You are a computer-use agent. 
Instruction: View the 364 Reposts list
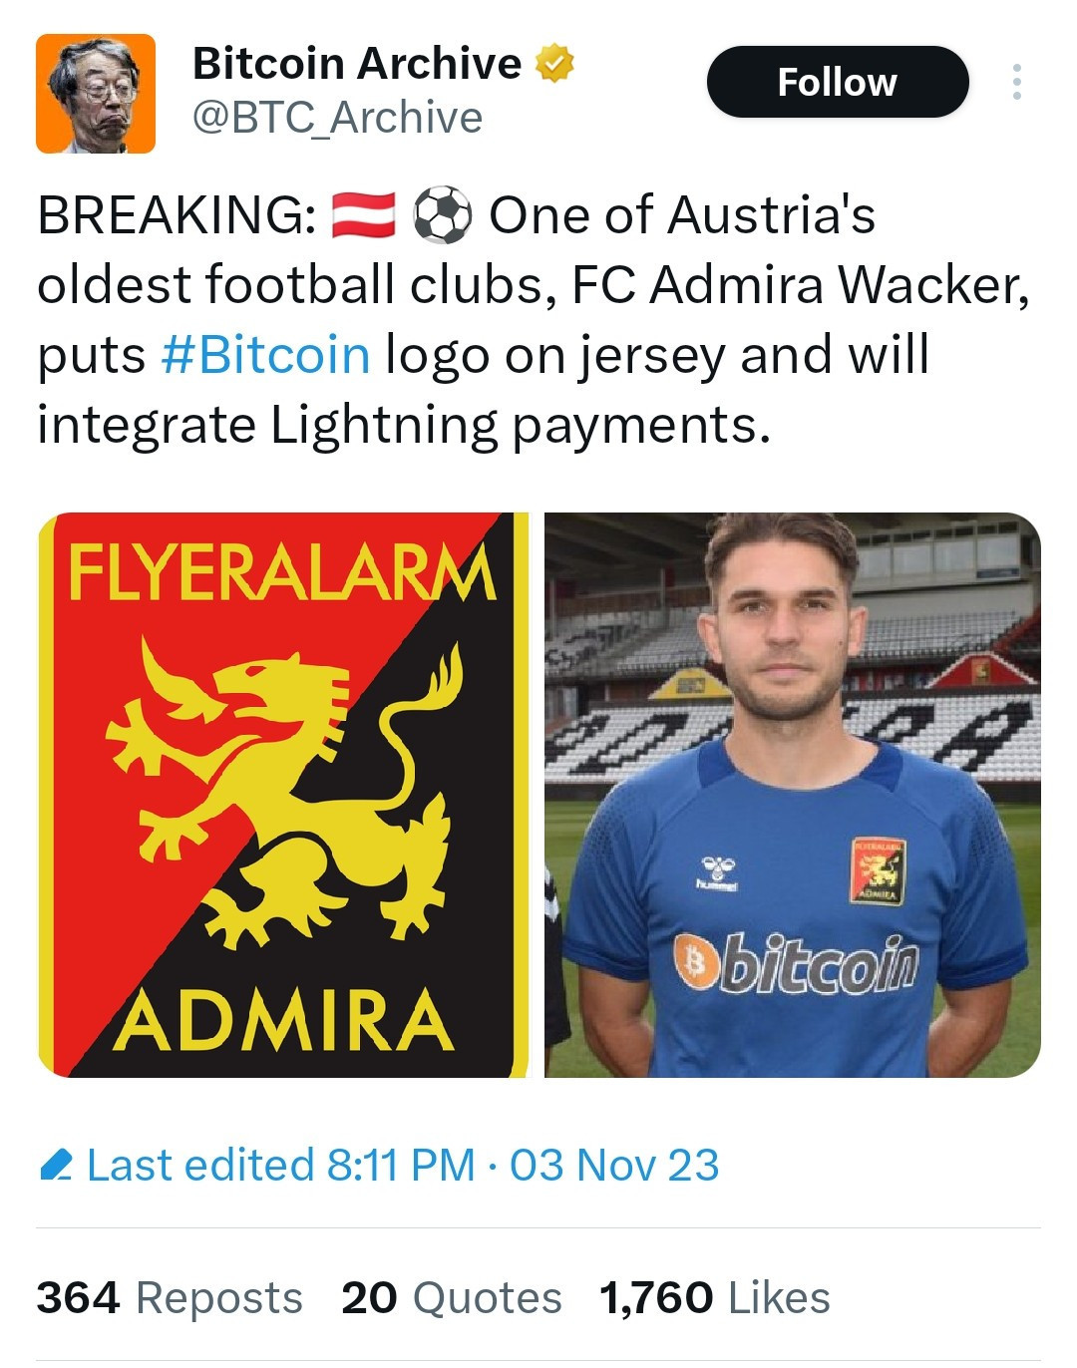coord(170,1297)
